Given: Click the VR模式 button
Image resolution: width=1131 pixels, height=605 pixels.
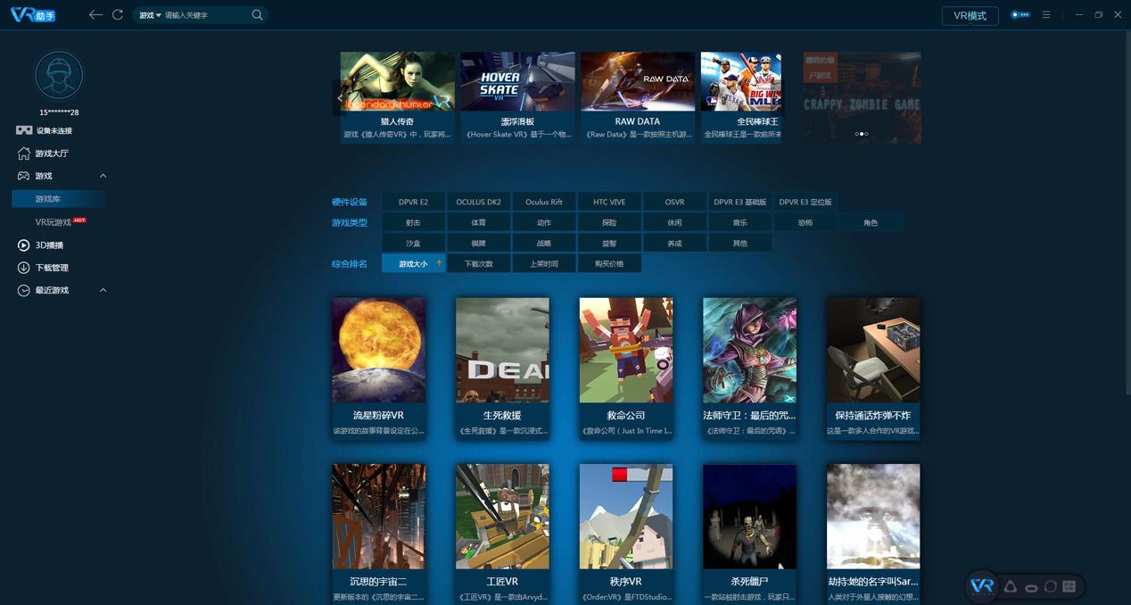Looking at the screenshot, I should (x=970, y=16).
